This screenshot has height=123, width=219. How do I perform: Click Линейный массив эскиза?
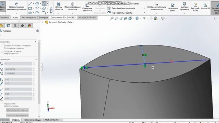click(x=123, y=8)
